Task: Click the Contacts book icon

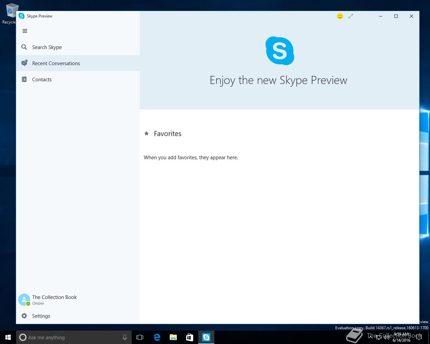Action: 24,80
